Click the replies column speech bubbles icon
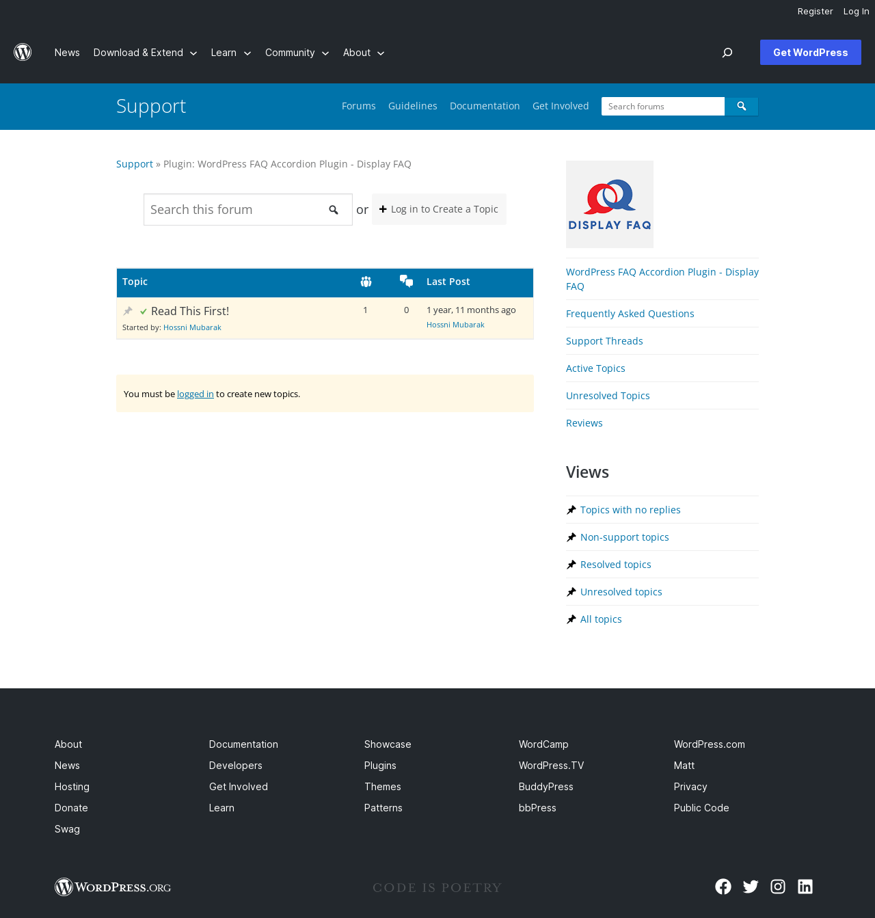This screenshot has height=918, width=875. 406,281
